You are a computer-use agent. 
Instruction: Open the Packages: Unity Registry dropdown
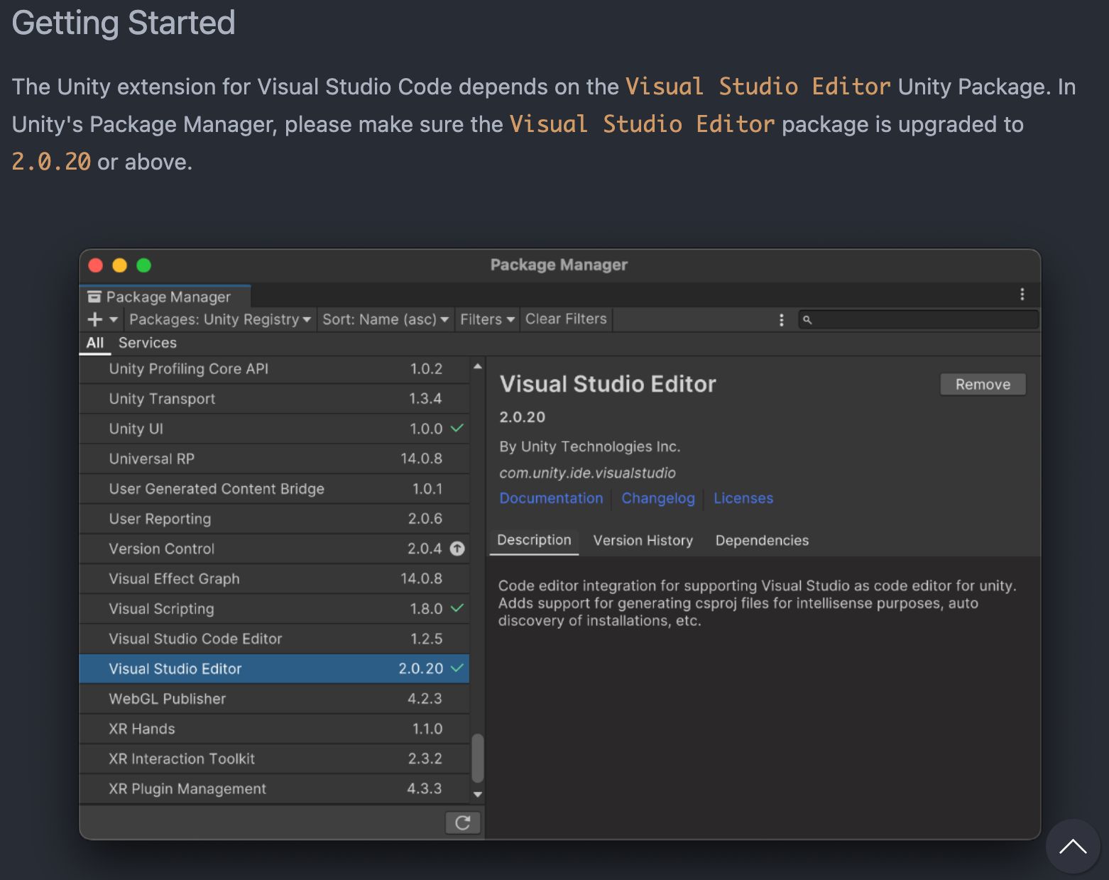[220, 319]
